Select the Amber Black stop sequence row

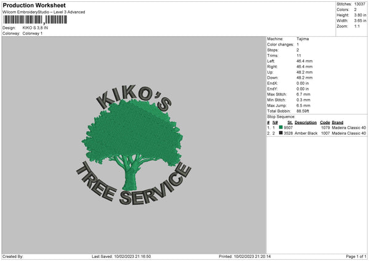317,133
